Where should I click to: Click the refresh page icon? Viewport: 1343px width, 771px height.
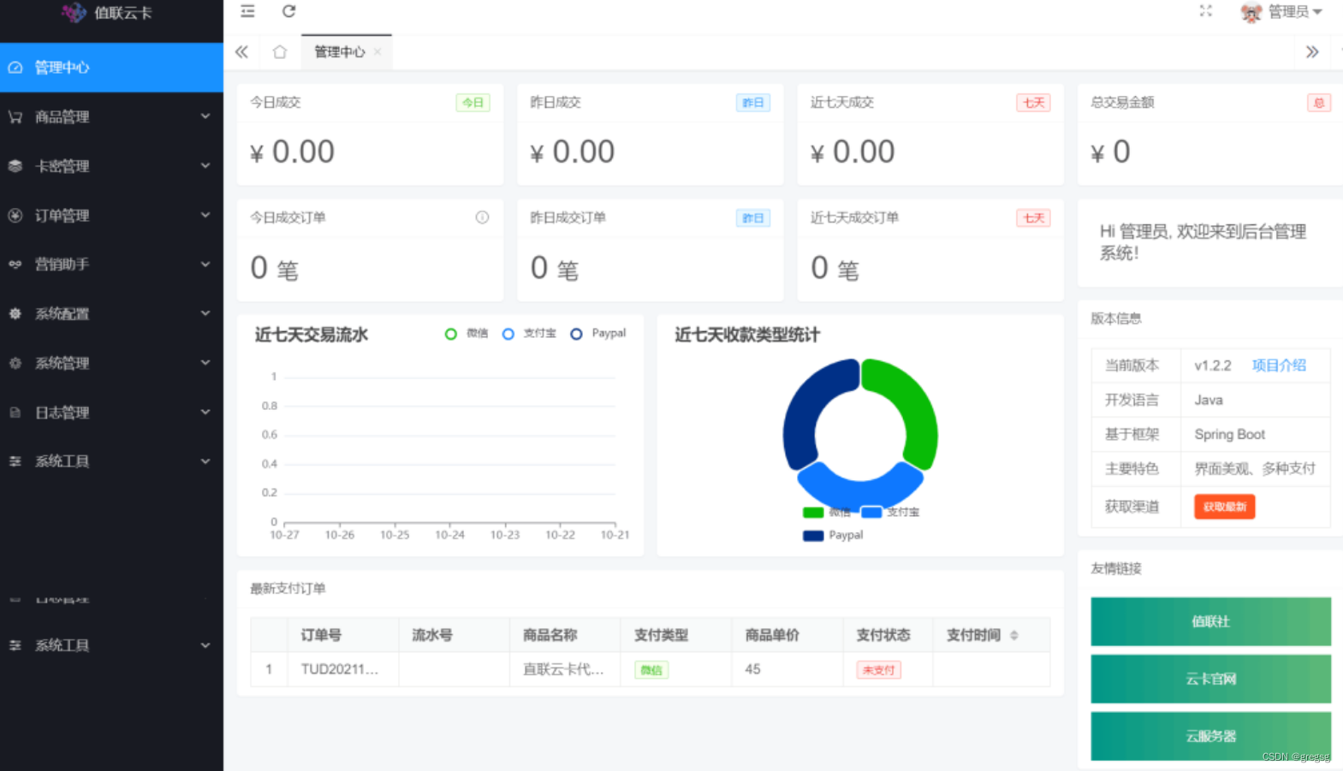click(289, 11)
